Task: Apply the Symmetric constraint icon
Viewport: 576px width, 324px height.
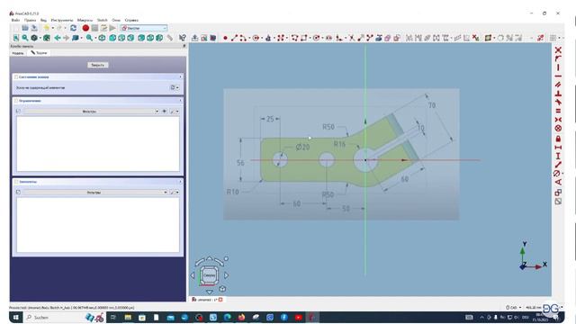Action: click(x=558, y=120)
